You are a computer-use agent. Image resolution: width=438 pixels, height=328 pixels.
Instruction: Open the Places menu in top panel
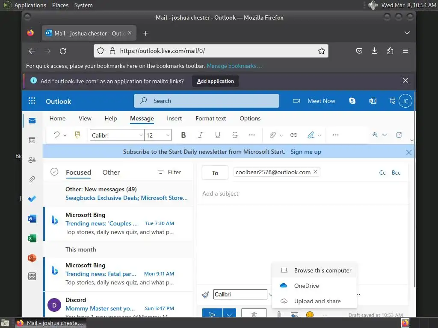click(x=60, y=5)
